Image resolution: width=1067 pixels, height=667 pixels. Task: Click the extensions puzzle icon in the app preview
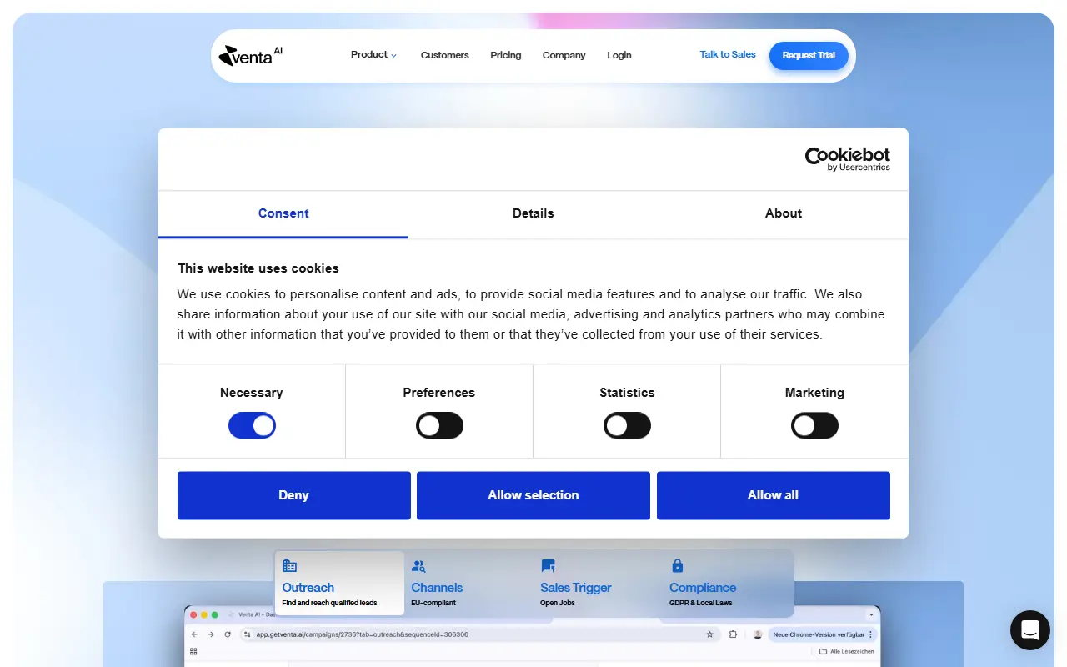pyautogui.click(x=734, y=634)
